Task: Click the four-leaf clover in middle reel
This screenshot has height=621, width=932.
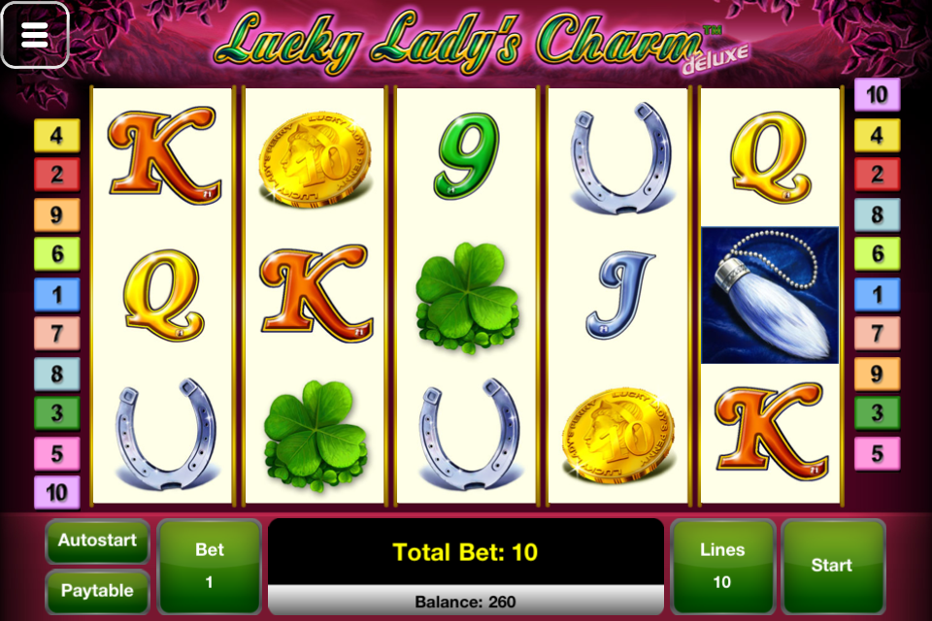Action: (x=468, y=297)
